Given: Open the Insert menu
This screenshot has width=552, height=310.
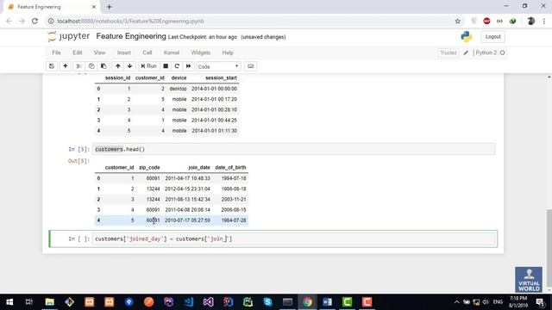Looking at the screenshot, I should point(124,53).
